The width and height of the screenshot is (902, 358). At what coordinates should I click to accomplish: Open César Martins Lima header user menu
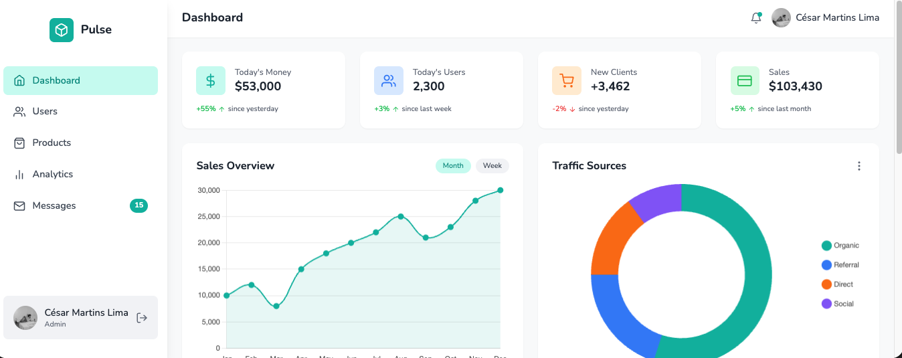click(837, 18)
